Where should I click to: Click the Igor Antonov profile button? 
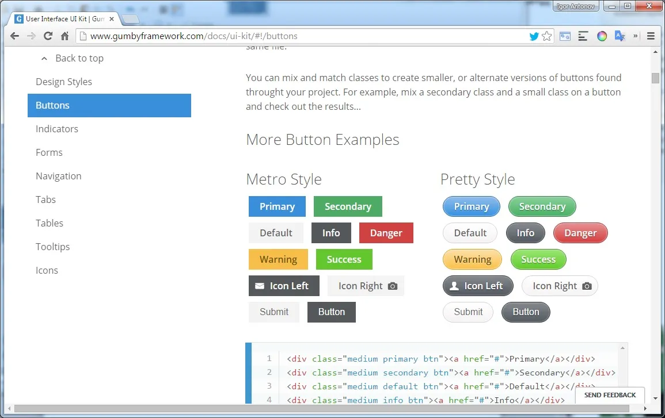coord(576,6)
